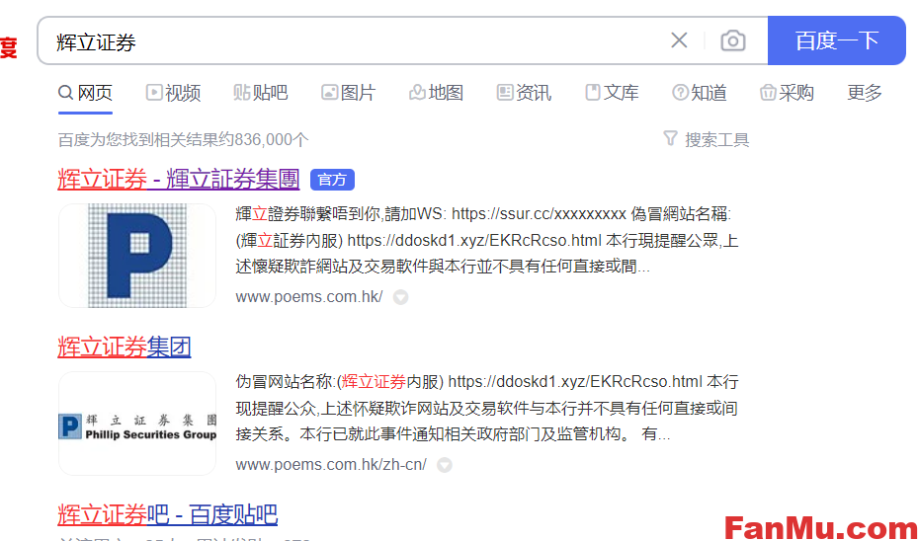The width and height of the screenshot is (918, 541).
Task: Open image search via the camera icon
Action: 732,40
